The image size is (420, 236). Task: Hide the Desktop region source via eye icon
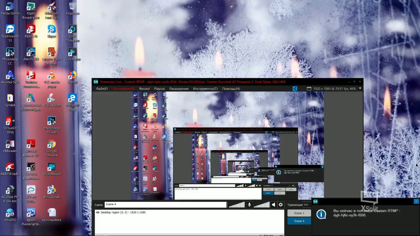tap(98, 212)
